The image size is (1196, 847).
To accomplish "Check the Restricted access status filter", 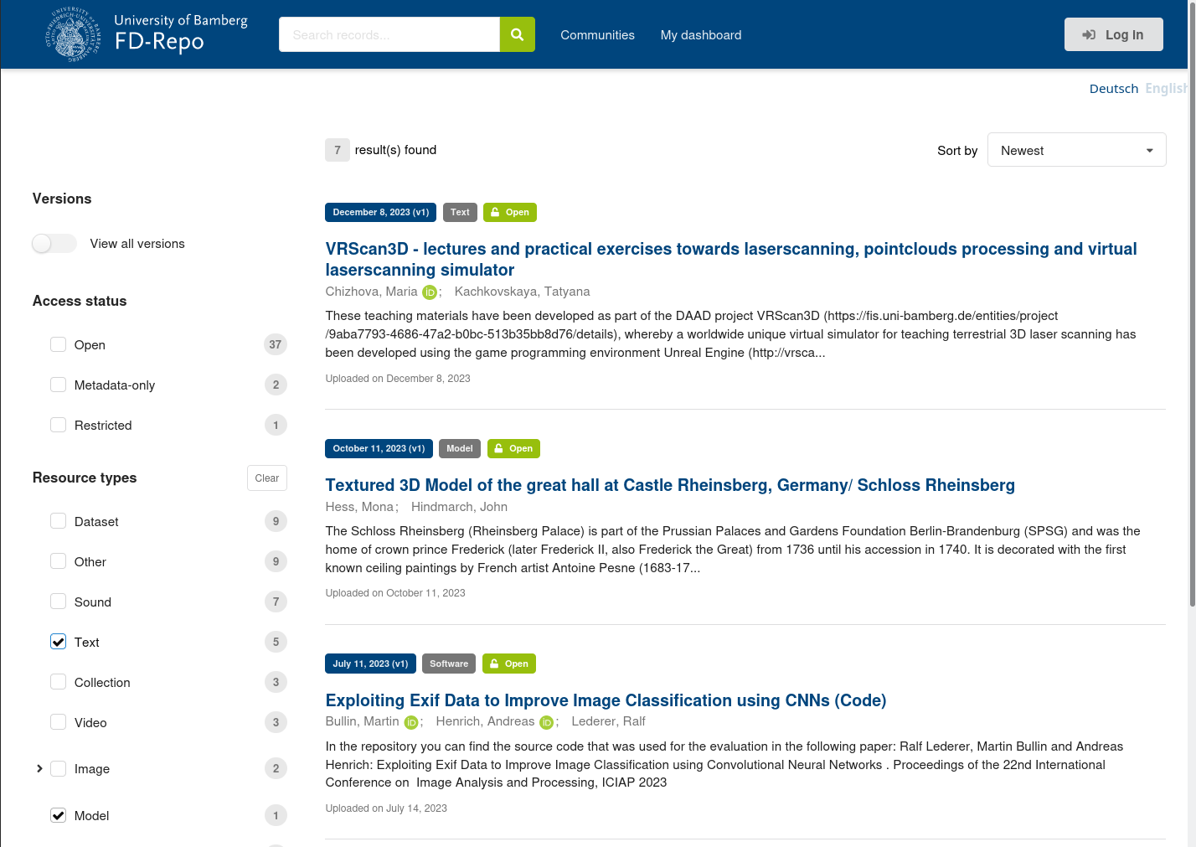I will coord(58,425).
